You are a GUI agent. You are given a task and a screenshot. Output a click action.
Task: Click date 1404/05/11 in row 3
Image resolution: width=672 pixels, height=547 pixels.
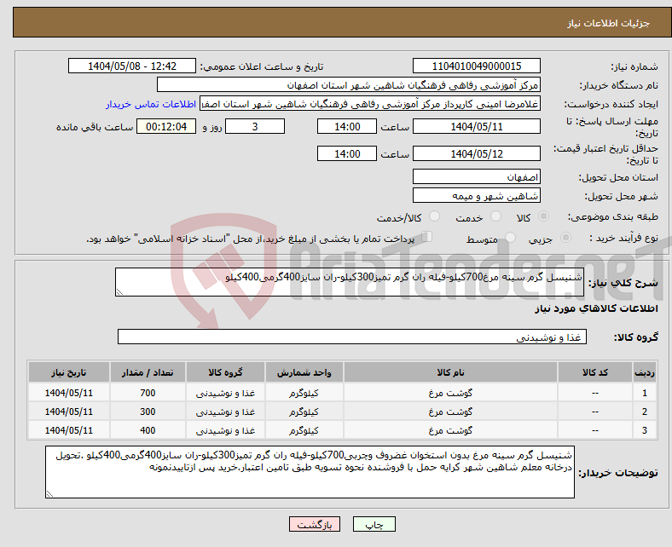pyautogui.click(x=68, y=430)
